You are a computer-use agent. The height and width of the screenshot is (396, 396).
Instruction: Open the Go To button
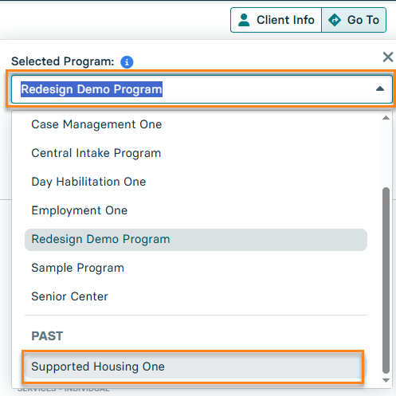pyautogui.click(x=354, y=20)
